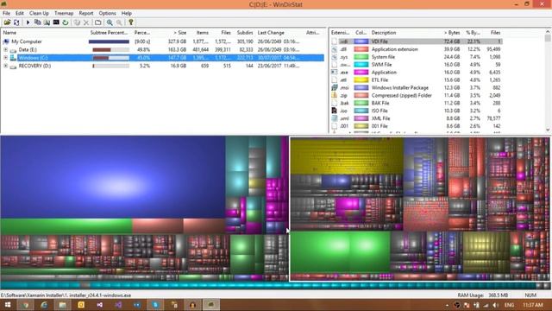Click the Help question mark icon
The height and width of the screenshot is (311, 552).
tap(130, 22)
